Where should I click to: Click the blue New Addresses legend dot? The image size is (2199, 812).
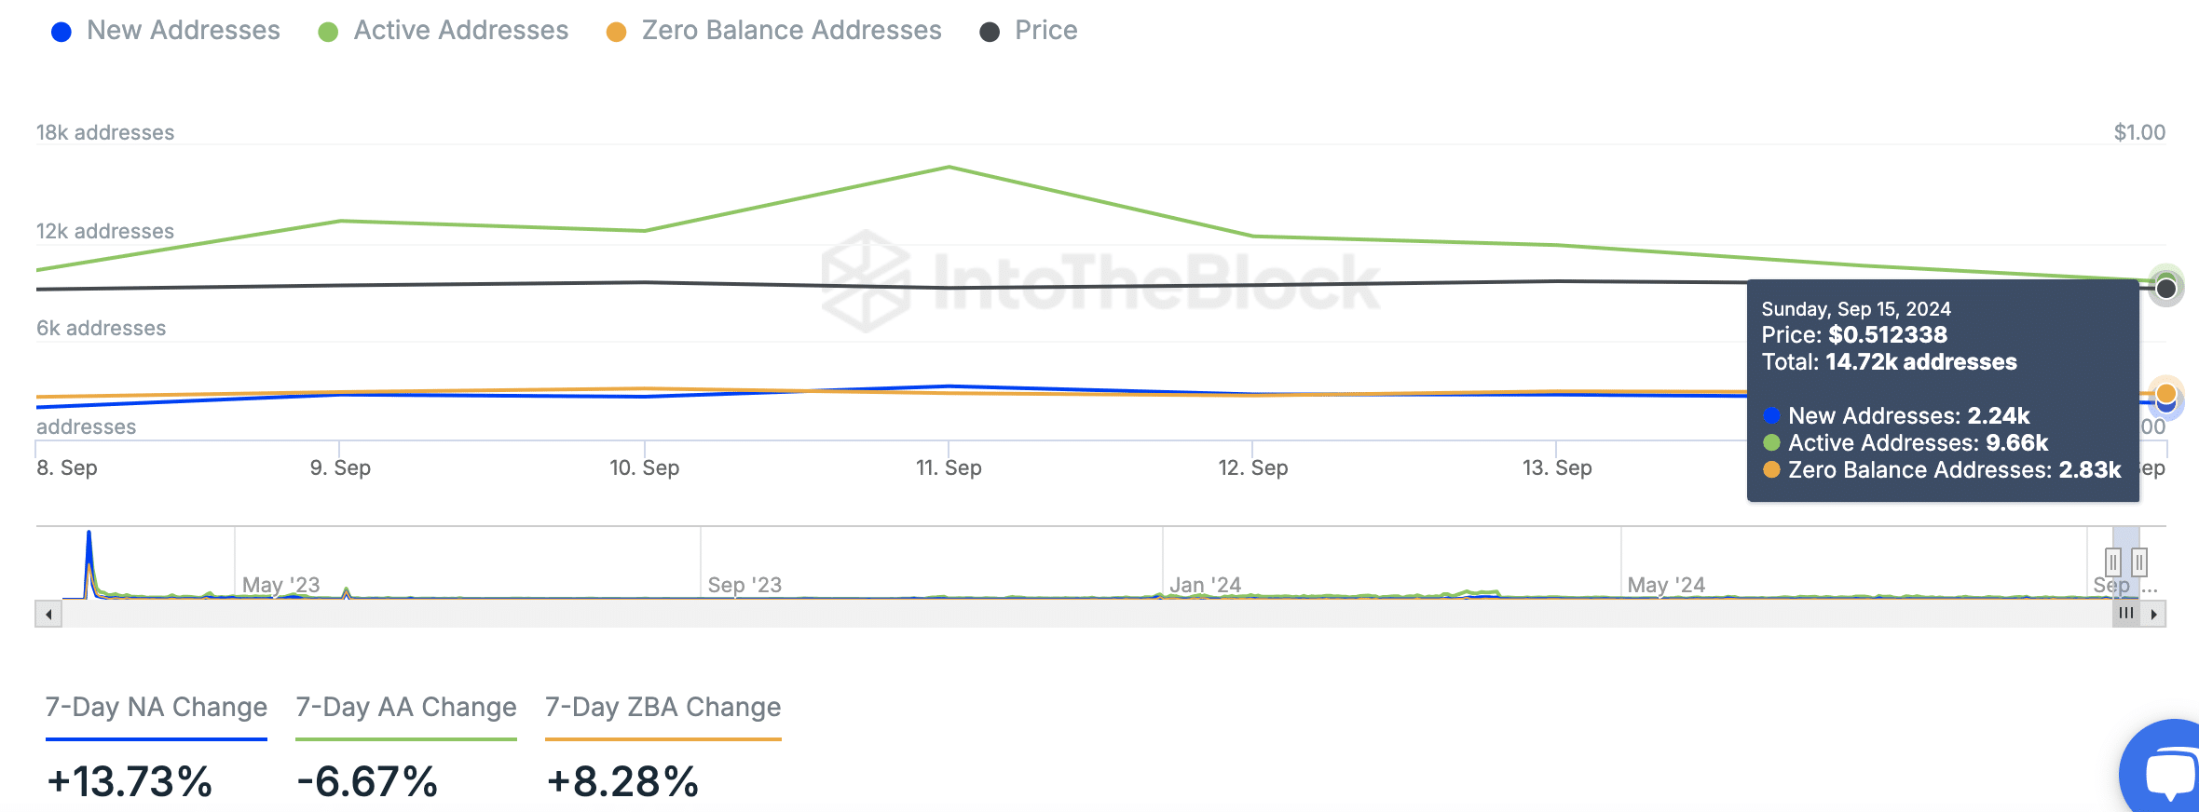tap(61, 33)
